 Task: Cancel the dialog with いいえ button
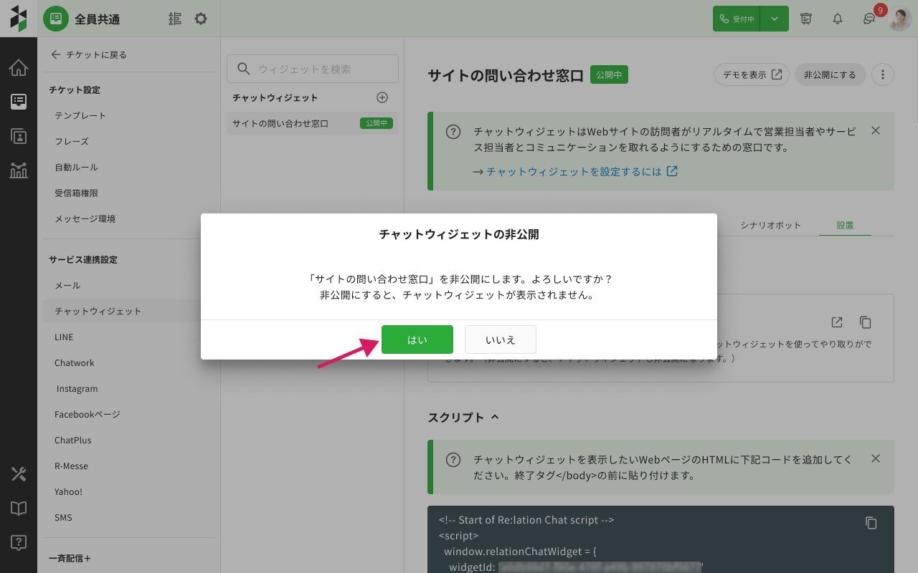coord(500,340)
